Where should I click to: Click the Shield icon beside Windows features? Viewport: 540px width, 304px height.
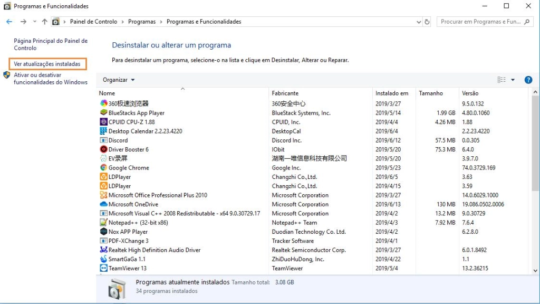pos(6,75)
